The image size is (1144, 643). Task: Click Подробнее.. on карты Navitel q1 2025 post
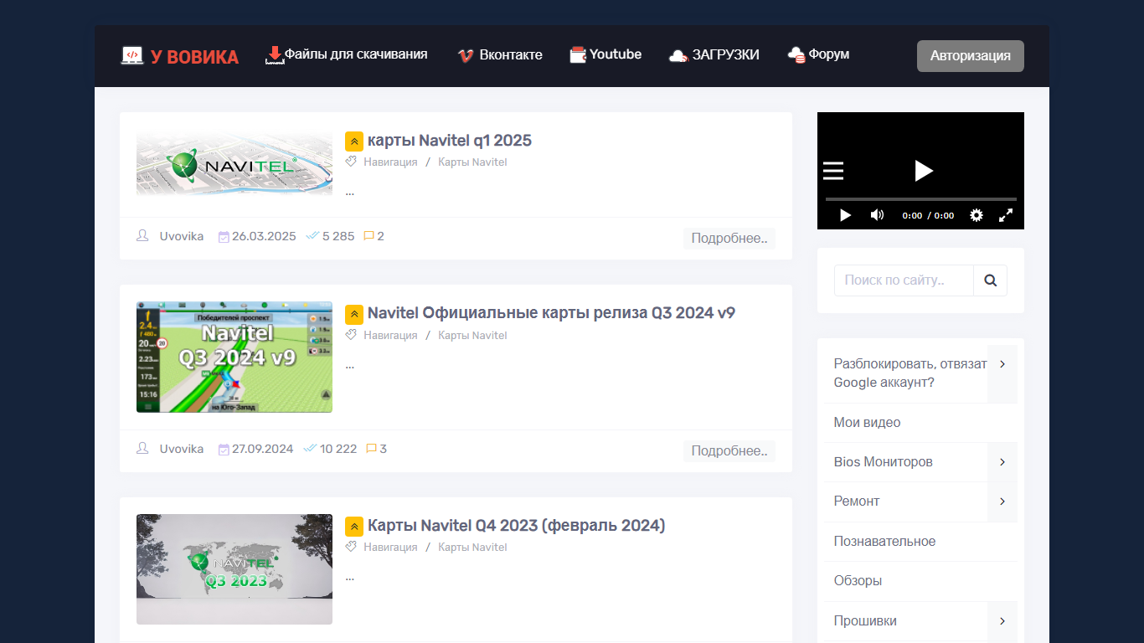[729, 239]
